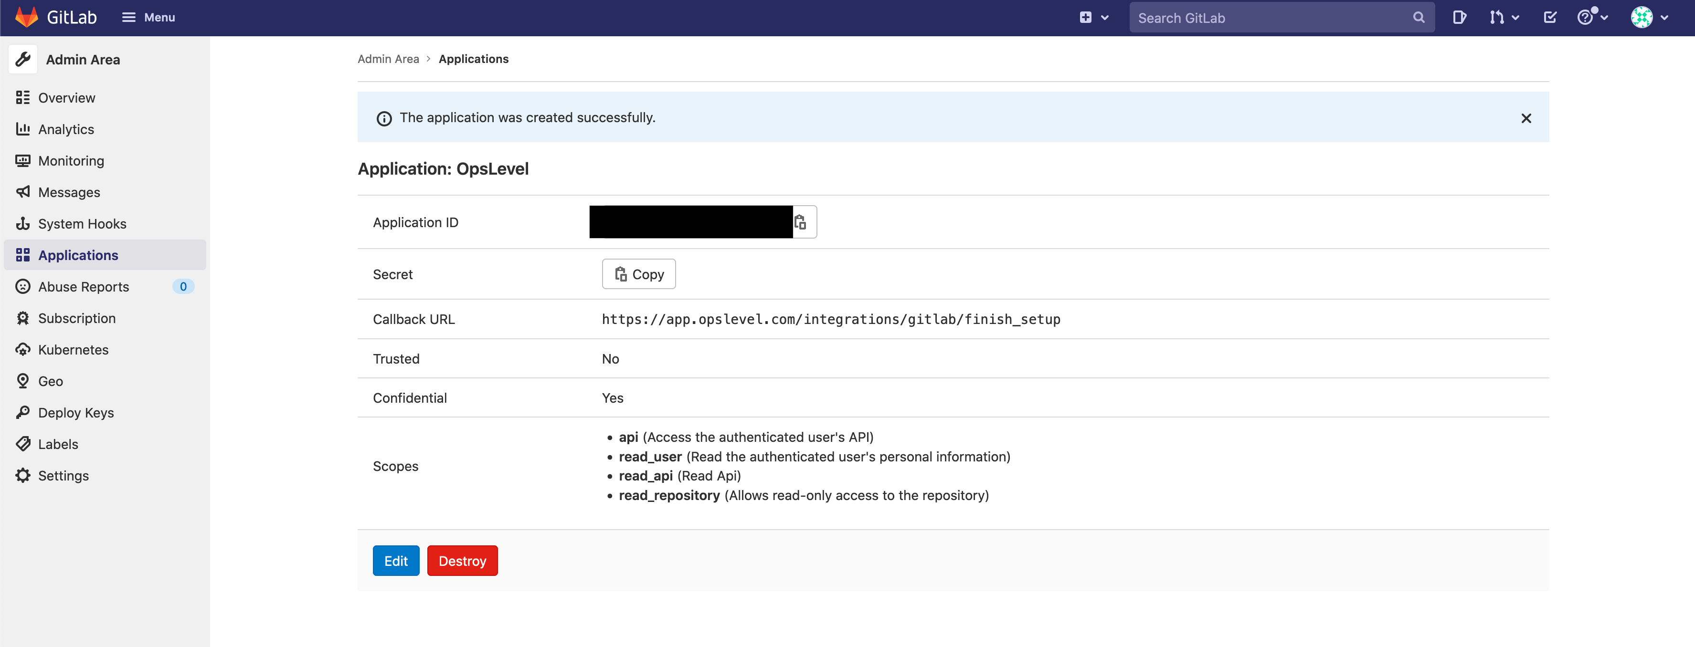
Task: Click the Overview sidebar icon
Action: point(23,97)
